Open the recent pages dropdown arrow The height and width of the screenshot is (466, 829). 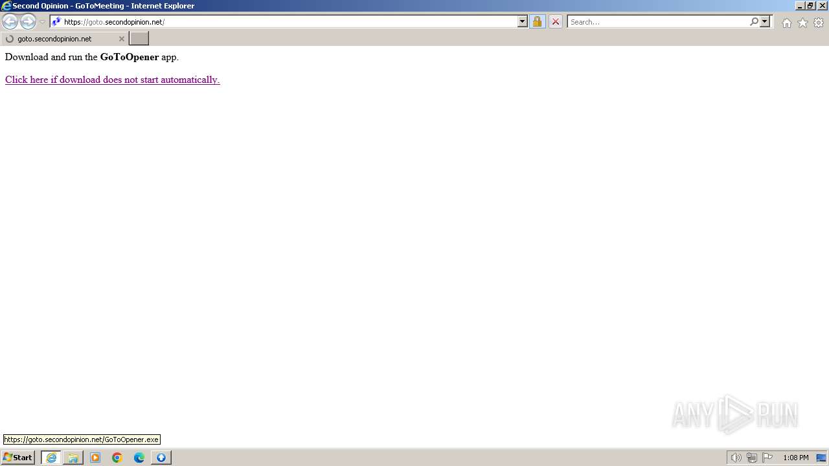coord(42,22)
